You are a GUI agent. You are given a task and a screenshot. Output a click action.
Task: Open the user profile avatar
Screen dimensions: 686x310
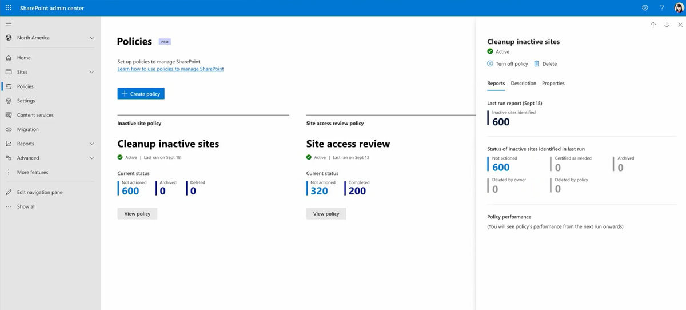pyautogui.click(x=679, y=8)
